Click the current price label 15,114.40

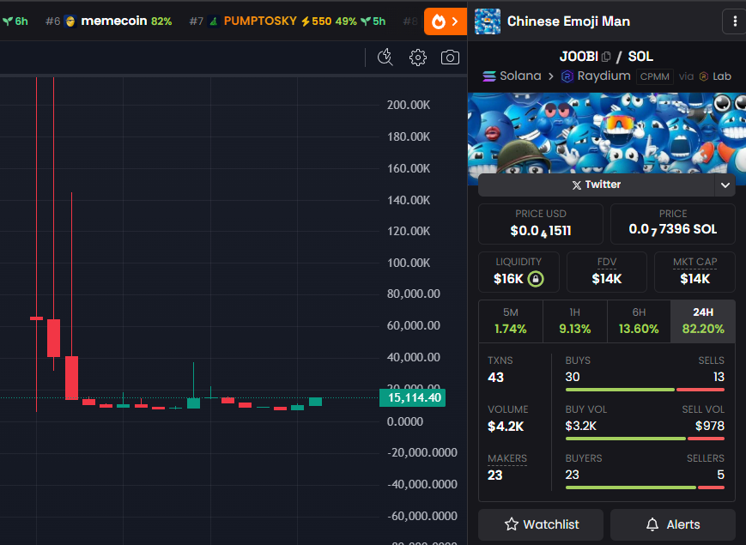[412, 398]
